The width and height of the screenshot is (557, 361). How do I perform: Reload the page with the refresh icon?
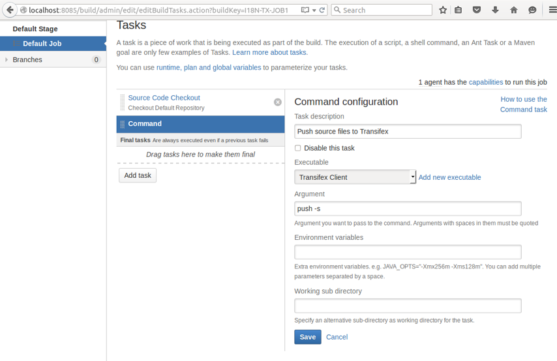(x=322, y=10)
